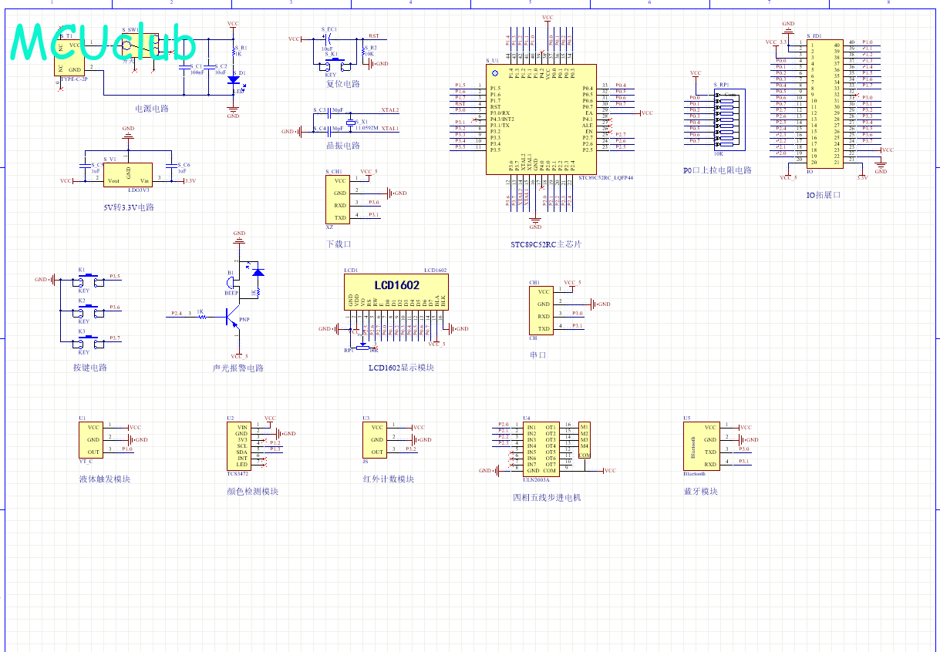Click the MCUclub watermark logo

[103, 42]
